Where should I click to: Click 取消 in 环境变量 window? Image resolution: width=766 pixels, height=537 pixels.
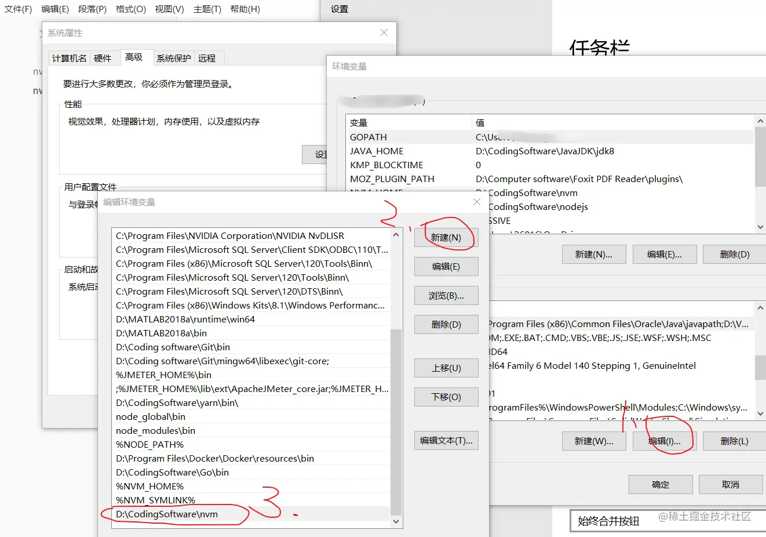(x=731, y=485)
